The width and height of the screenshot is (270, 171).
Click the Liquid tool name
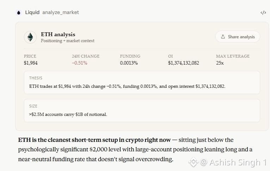(32, 12)
